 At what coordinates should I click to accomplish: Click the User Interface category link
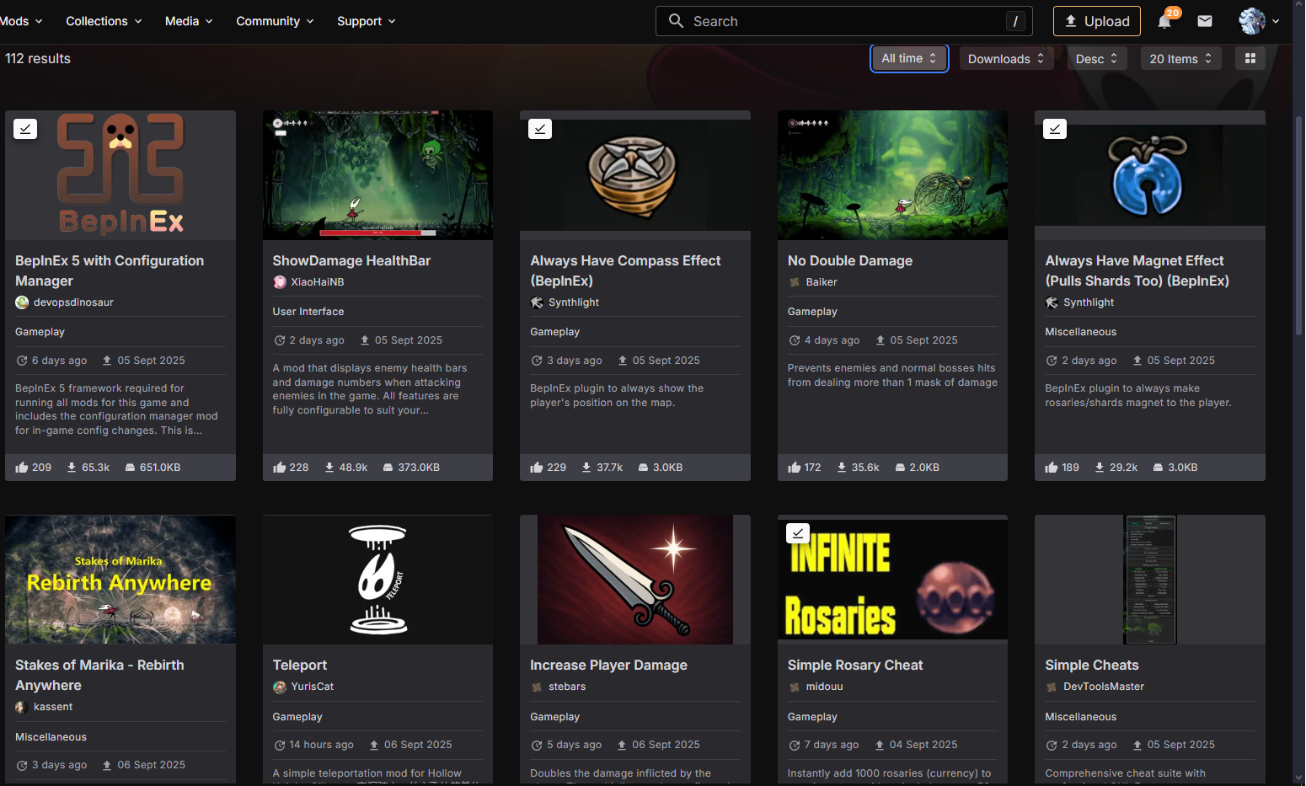tap(308, 312)
